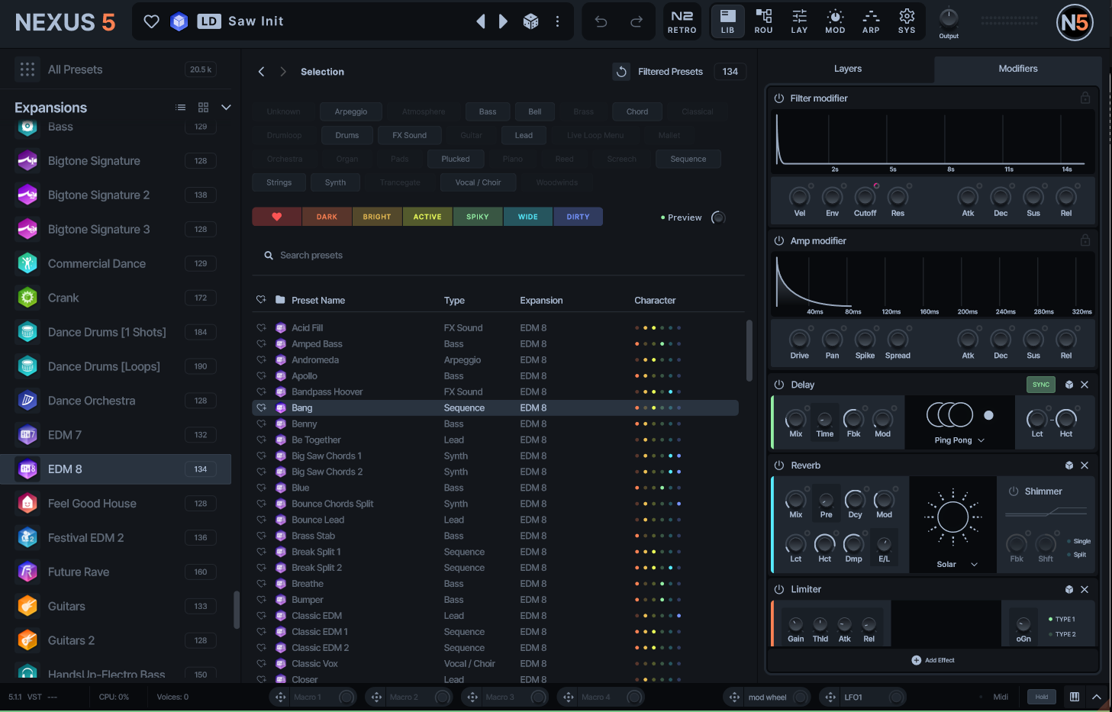Favorite the Acid Fill preset
Screen dimensions: 1112x712
(261, 328)
